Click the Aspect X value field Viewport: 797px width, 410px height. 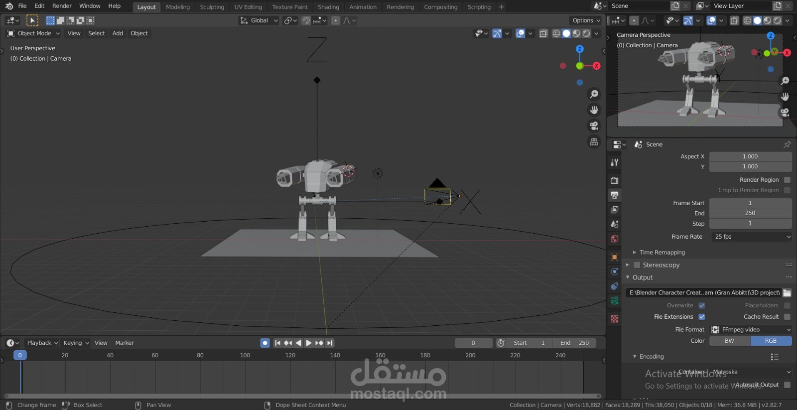tap(751, 156)
